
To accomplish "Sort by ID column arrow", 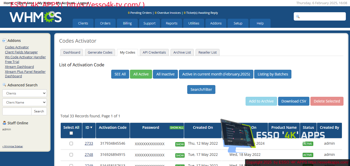I will click(91, 127).
